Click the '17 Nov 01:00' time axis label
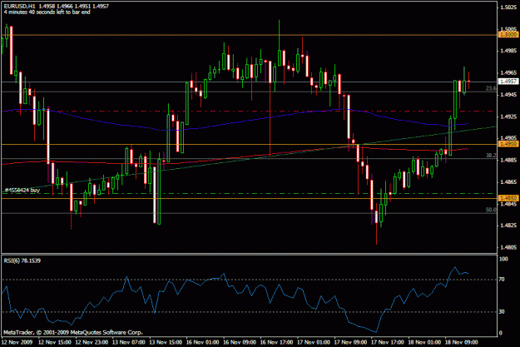Image resolution: width=520 pixels, height=347 pixels. (314, 342)
